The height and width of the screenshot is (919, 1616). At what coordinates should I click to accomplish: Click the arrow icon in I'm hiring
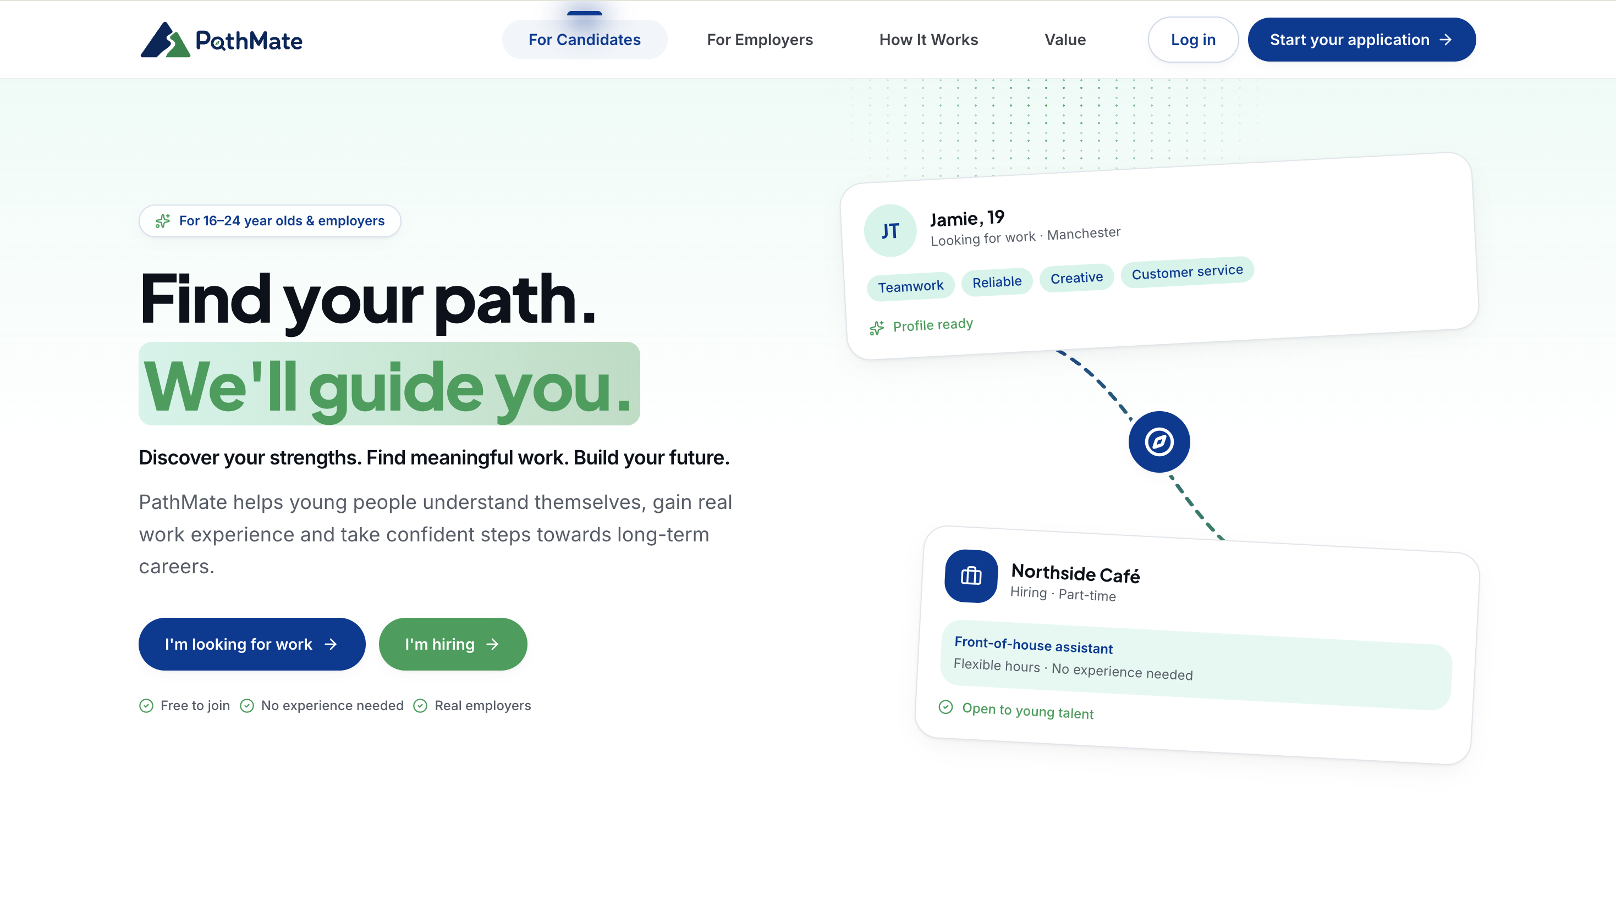493,644
